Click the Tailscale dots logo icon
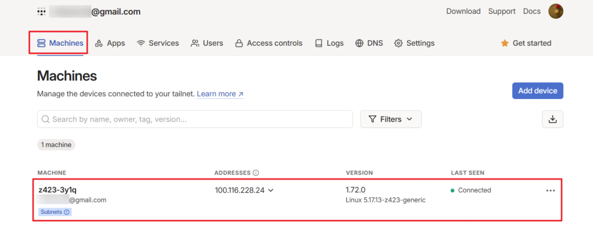Viewport: 593px width, 230px height. pos(42,12)
